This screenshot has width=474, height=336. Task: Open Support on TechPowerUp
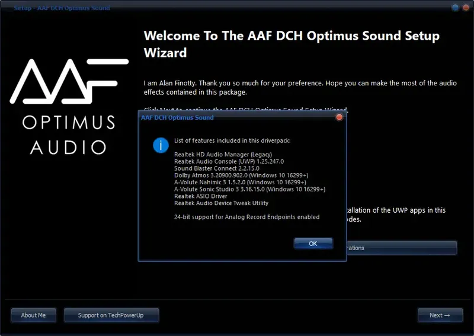(111, 315)
